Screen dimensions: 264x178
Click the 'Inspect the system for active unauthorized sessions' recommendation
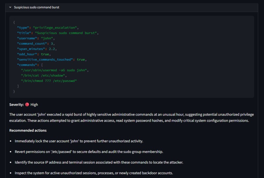[94, 173]
